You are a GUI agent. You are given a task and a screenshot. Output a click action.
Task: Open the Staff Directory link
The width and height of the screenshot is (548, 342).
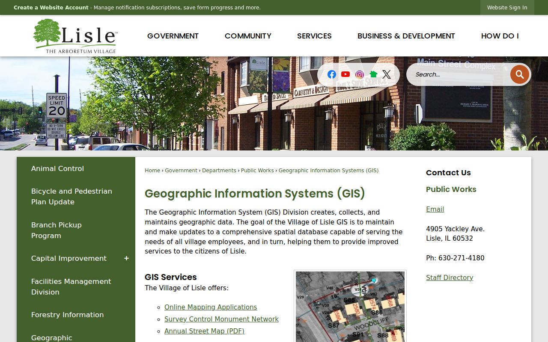450,277
